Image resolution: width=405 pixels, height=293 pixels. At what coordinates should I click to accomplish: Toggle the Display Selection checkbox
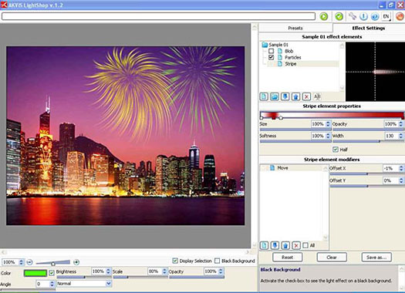(x=175, y=261)
